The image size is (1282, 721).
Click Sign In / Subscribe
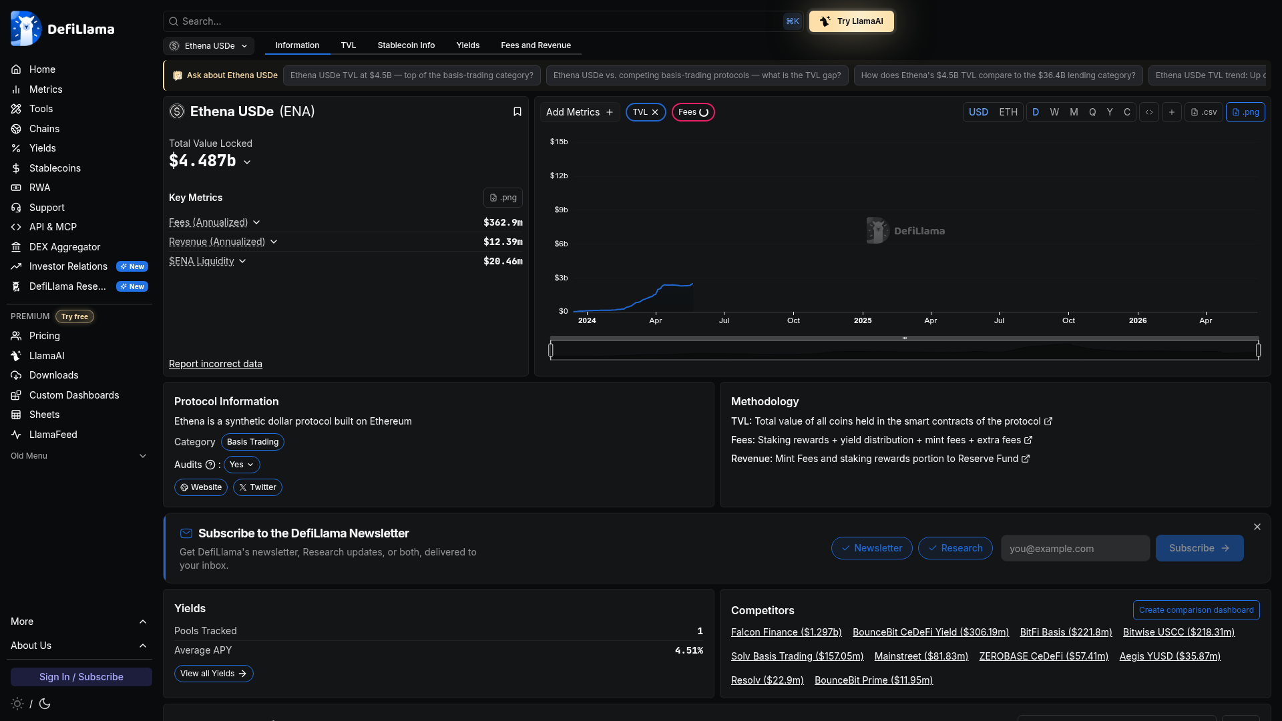tap(81, 677)
